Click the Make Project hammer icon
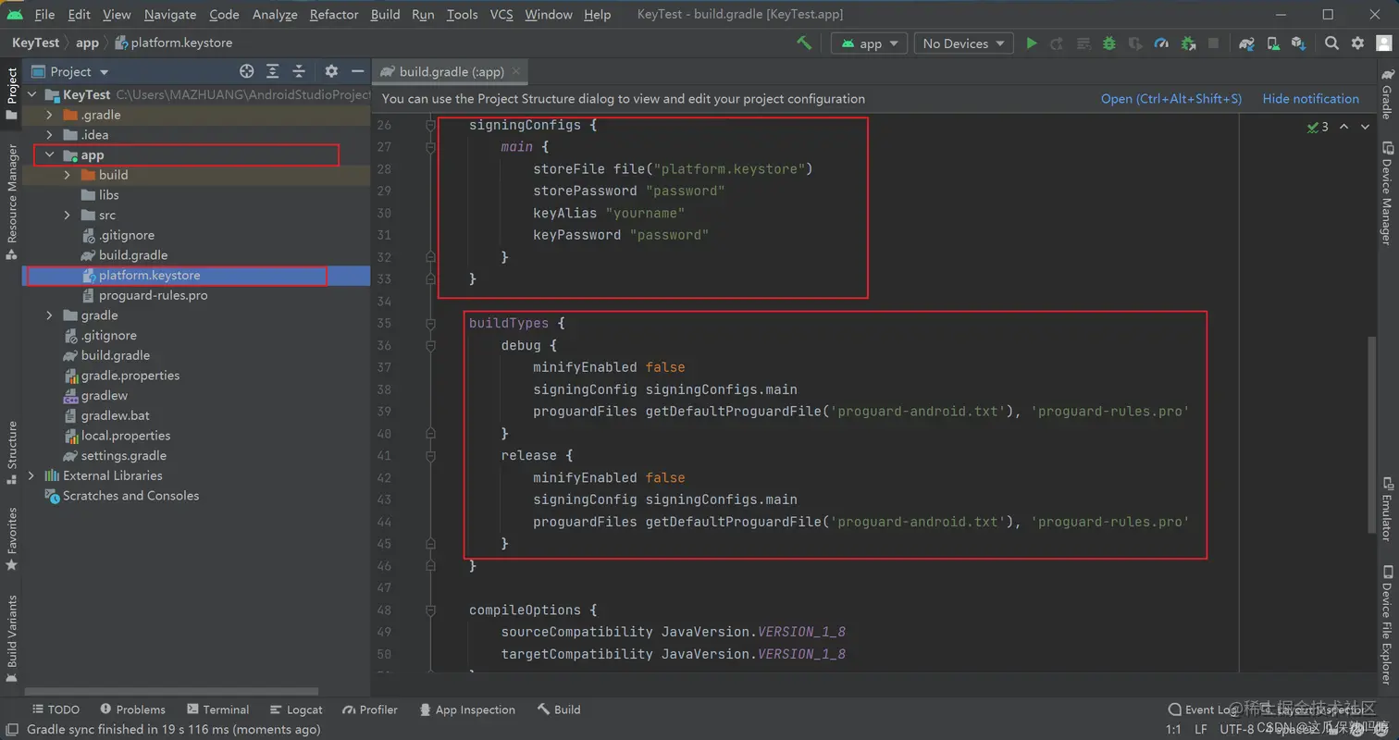Viewport: 1399px width, 740px height. click(804, 43)
